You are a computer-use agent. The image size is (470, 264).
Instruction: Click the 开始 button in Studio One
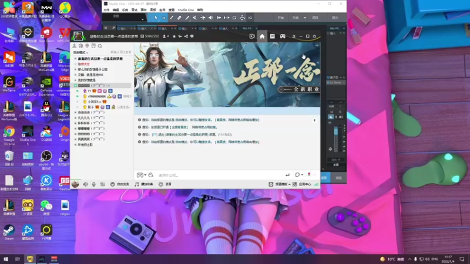tap(281, 18)
